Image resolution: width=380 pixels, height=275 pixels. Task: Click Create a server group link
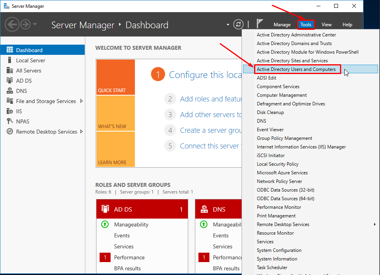point(211,130)
